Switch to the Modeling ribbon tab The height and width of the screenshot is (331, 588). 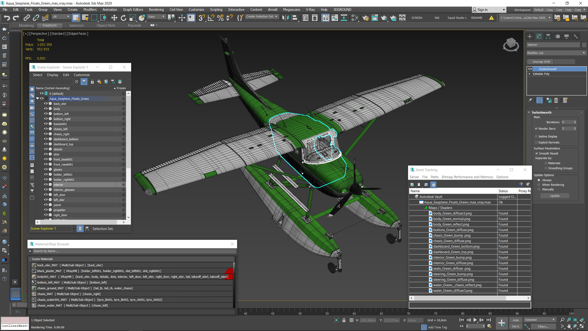tap(26, 25)
